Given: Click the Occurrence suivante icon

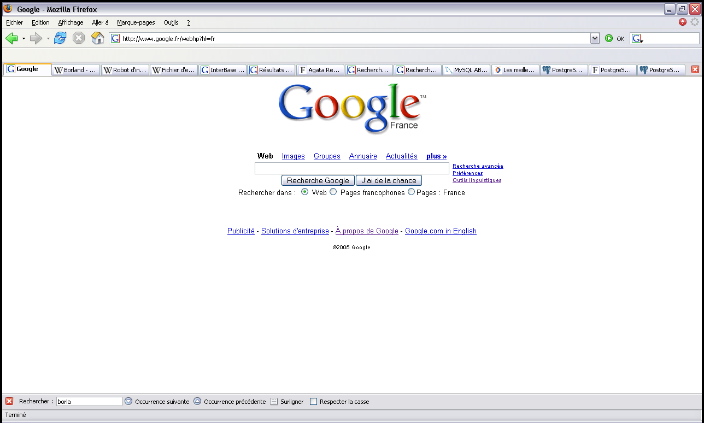Looking at the screenshot, I should point(128,401).
